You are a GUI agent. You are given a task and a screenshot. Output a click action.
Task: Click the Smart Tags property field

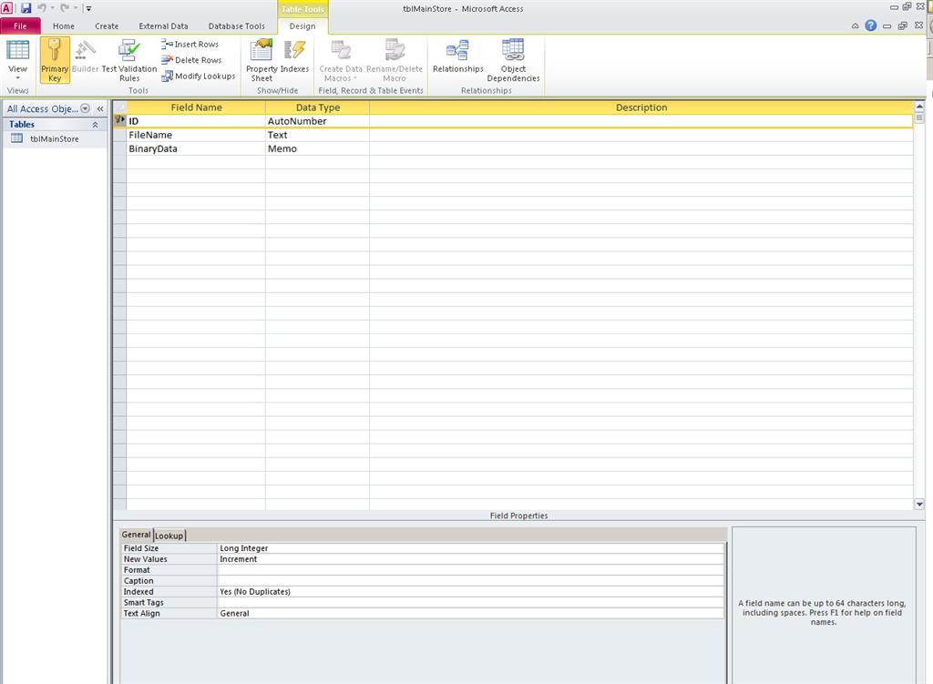point(471,603)
